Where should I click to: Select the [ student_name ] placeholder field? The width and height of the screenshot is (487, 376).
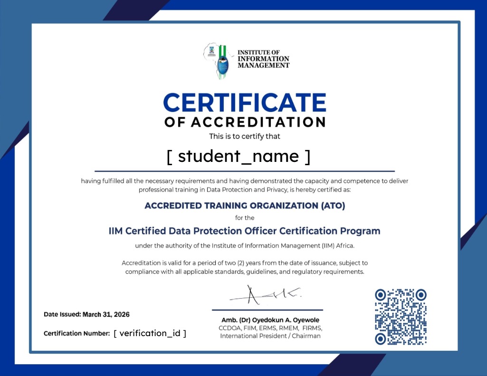[x=239, y=156]
